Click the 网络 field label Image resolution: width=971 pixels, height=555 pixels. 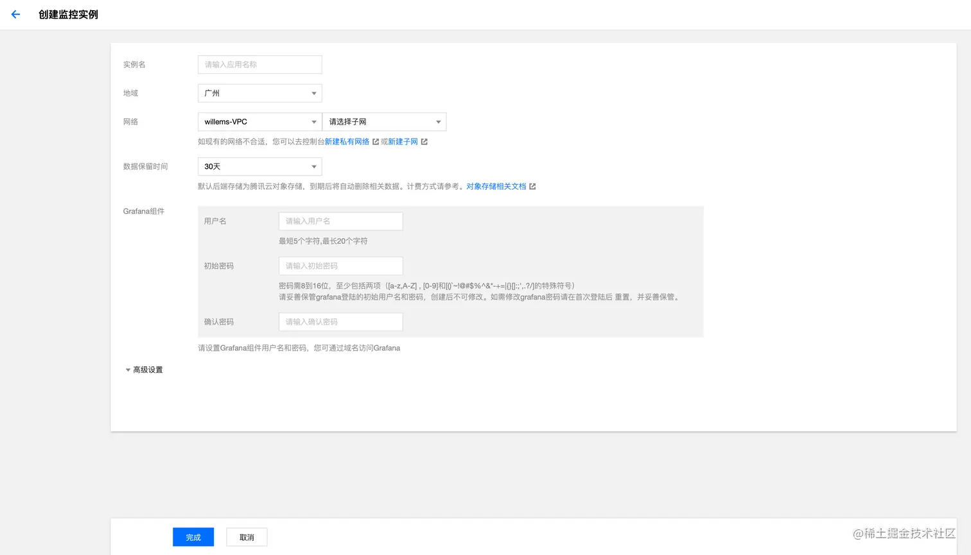pyautogui.click(x=130, y=121)
